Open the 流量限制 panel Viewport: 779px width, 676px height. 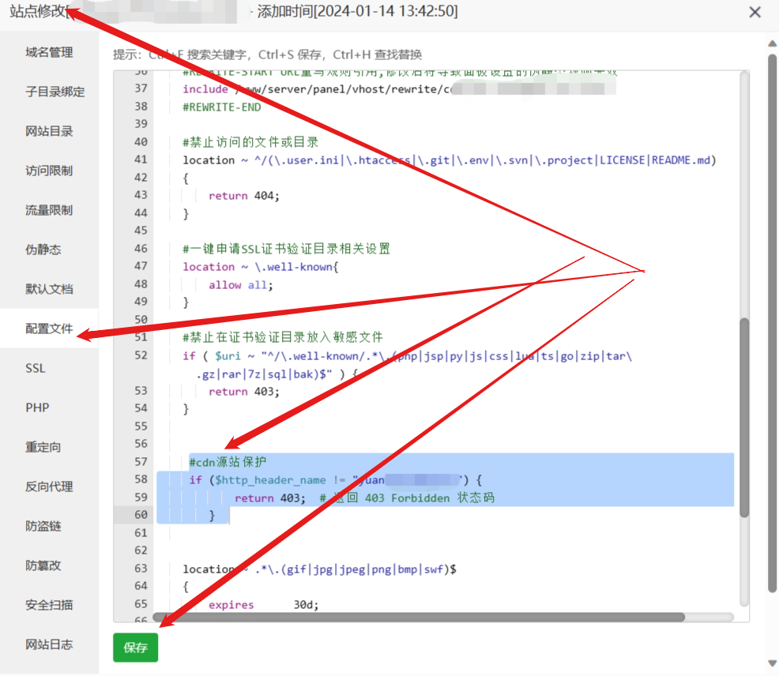click(49, 210)
